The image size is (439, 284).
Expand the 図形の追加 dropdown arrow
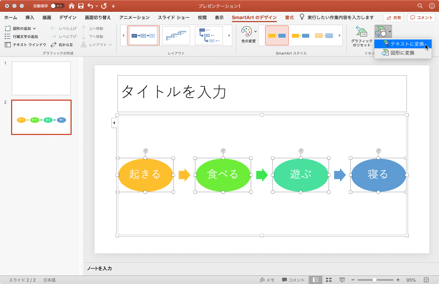click(x=34, y=28)
